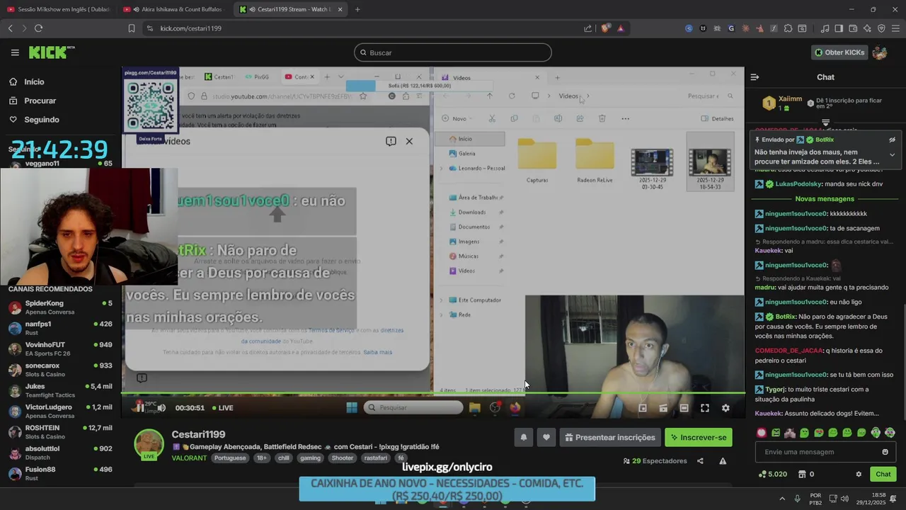Reload the kick.com page
The width and height of the screenshot is (906, 510).
pyautogui.click(x=38, y=28)
